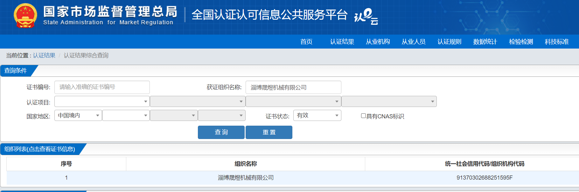Select 从业人员 in the navigation bar
The image size is (579, 192).
(414, 42)
